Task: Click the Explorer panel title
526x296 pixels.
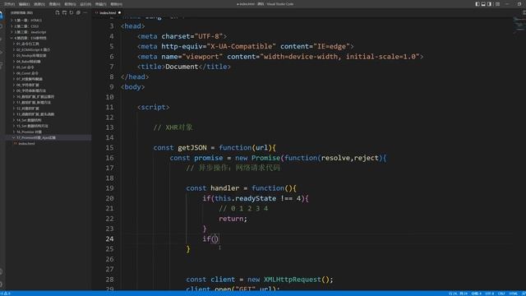Action: pyautogui.click(x=22, y=13)
